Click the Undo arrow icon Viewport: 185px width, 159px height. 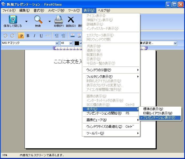tap(5, 36)
